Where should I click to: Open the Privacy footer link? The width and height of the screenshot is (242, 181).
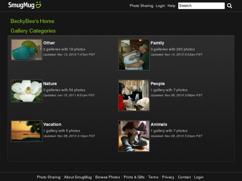(168, 177)
